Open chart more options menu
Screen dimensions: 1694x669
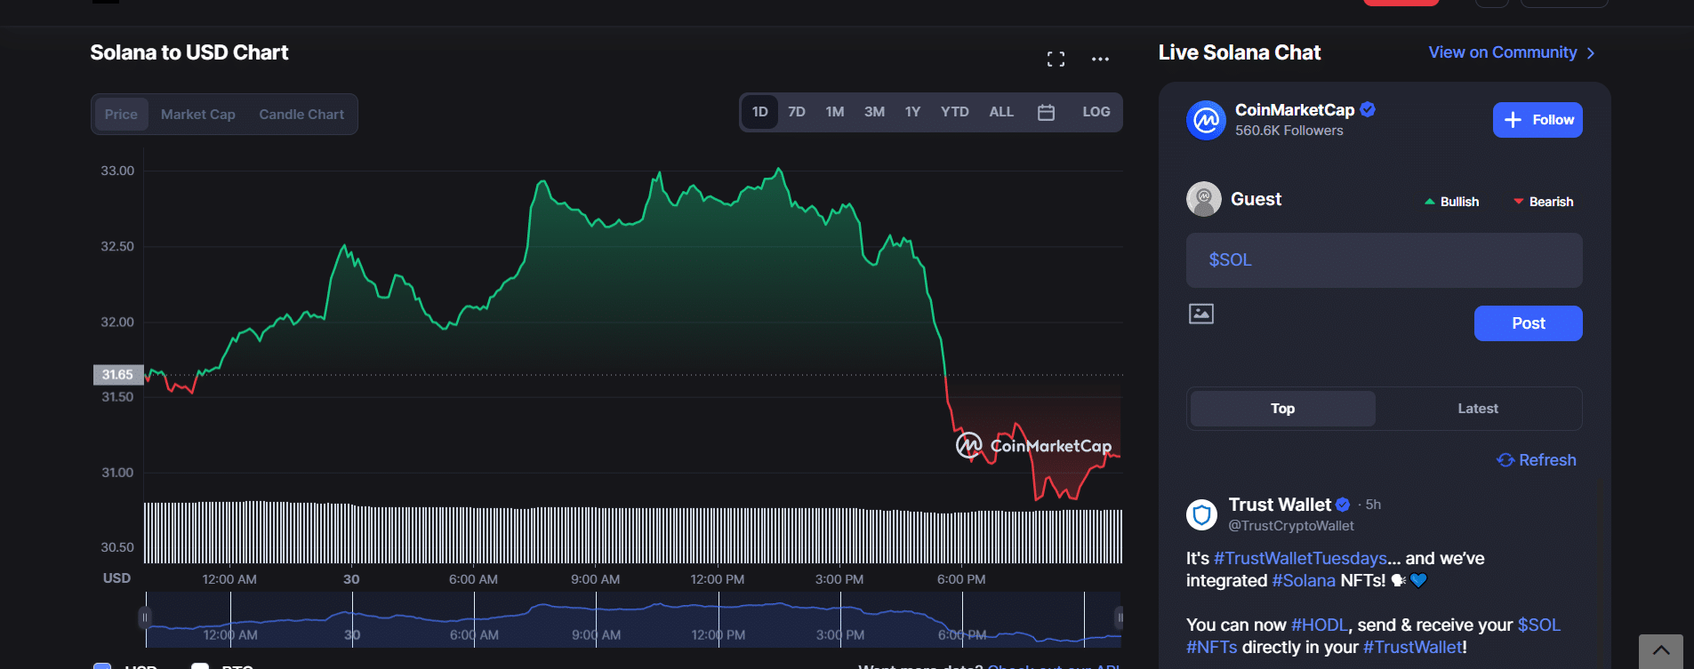pos(1100,60)
